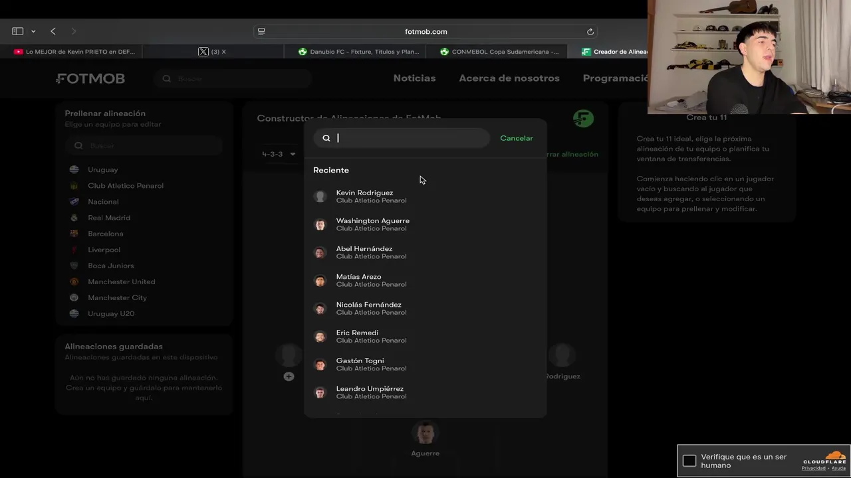Click the Uruguay flag icon in team list
851x478 pixels.
tap(74, 169)
